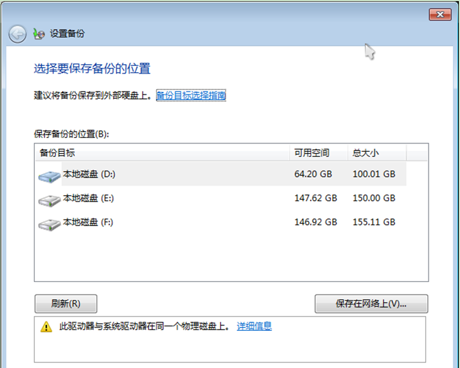Click the 64.20 GB free space cell
Viewport: 460px width, 368px height.
coord(313,174)
